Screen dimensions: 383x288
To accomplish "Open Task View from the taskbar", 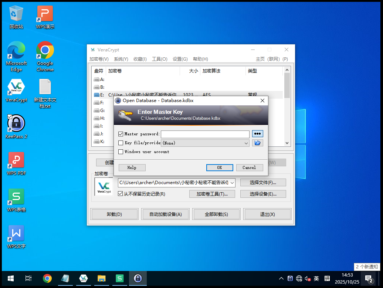I will (28, 278).
